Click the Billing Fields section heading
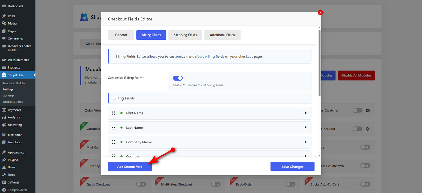The image size is (422, 193). tap(124, 98)
